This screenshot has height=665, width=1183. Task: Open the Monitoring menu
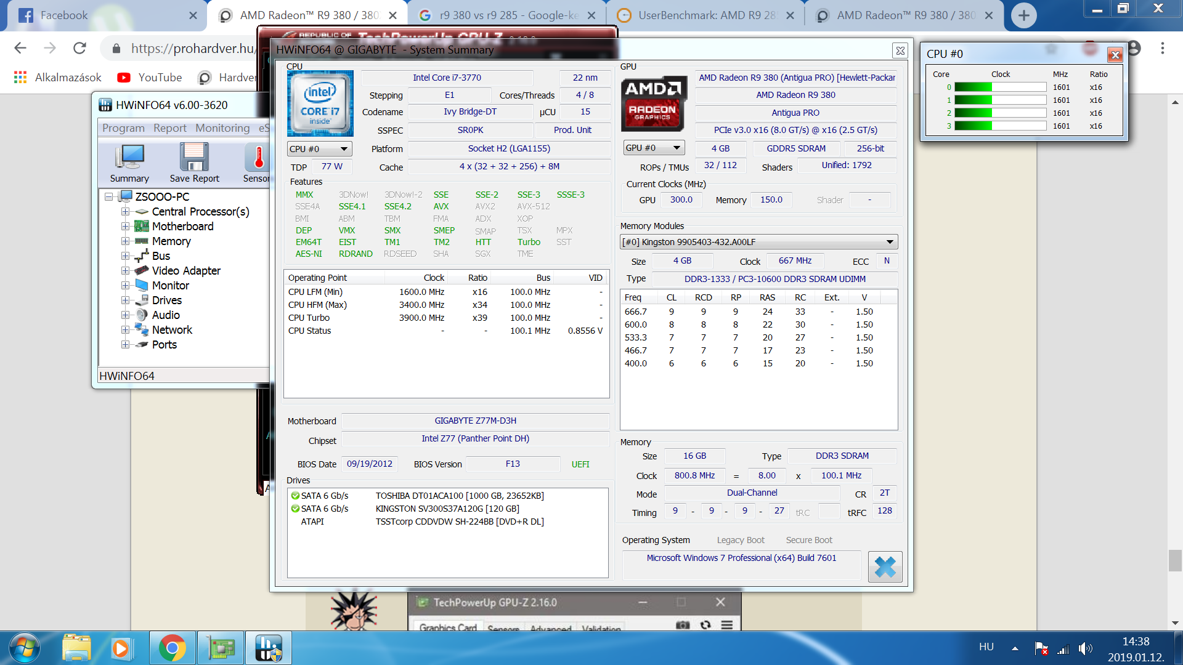(222, 128)
